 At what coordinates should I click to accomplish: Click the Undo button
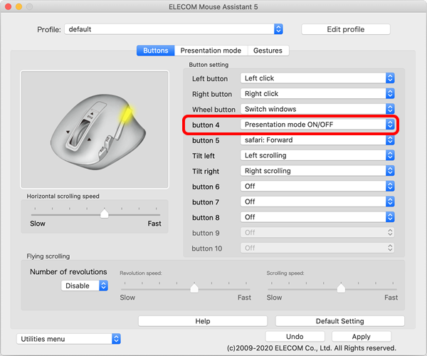click(295, 337)
